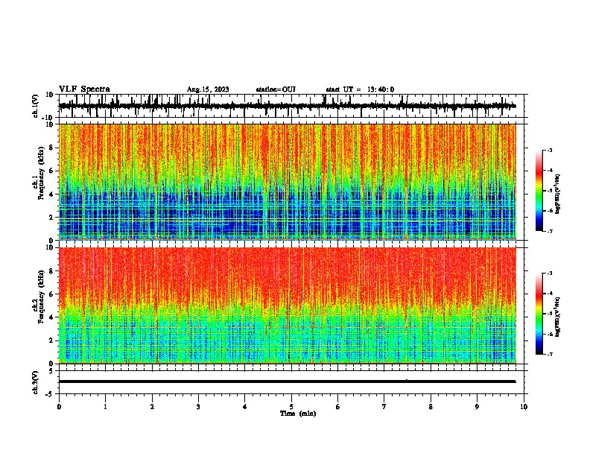
Task: Click the -3 label on ch.2 colorbar
Action: [550, 273]
